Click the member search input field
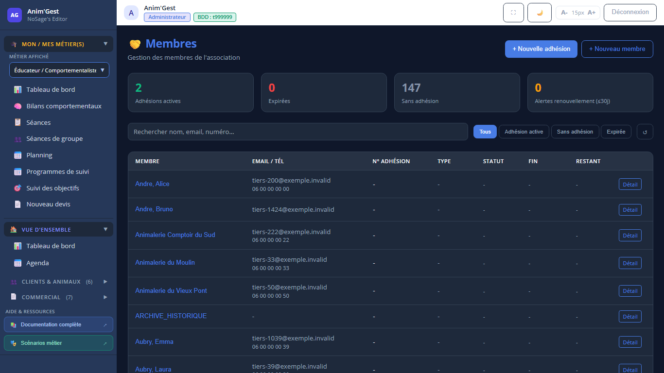 tap(297, 132)
